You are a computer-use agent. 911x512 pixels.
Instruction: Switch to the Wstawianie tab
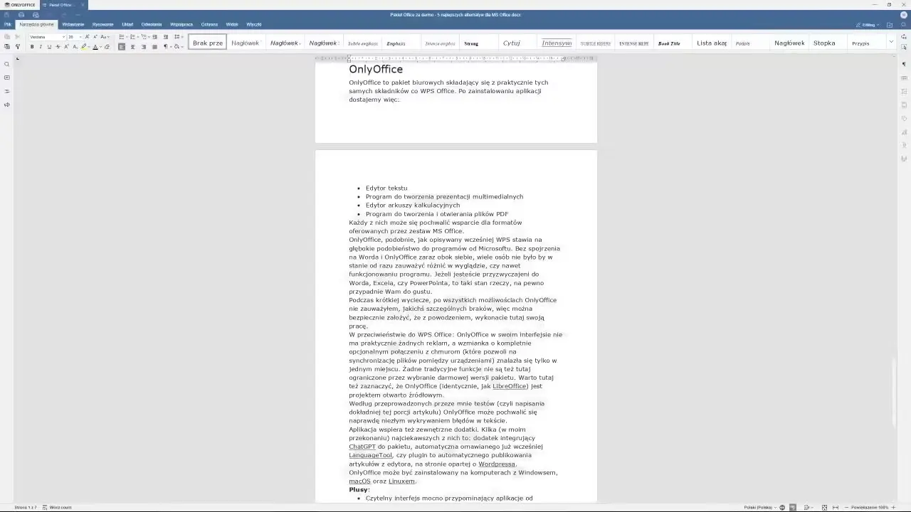pos(73,24)
